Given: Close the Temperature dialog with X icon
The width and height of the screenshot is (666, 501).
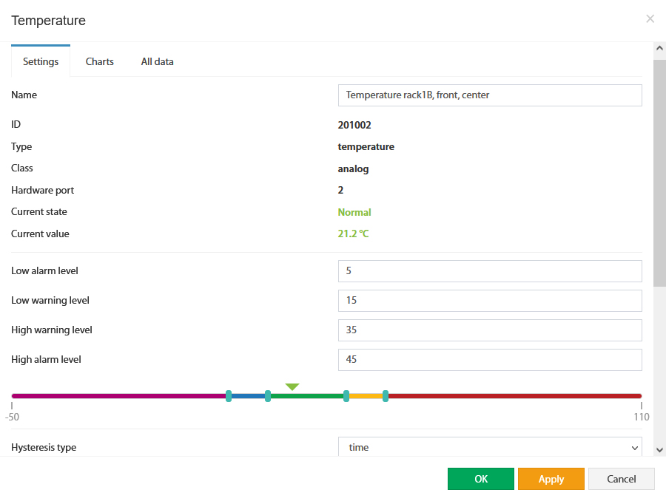Looking at the screenshot, I should point(650,18).
